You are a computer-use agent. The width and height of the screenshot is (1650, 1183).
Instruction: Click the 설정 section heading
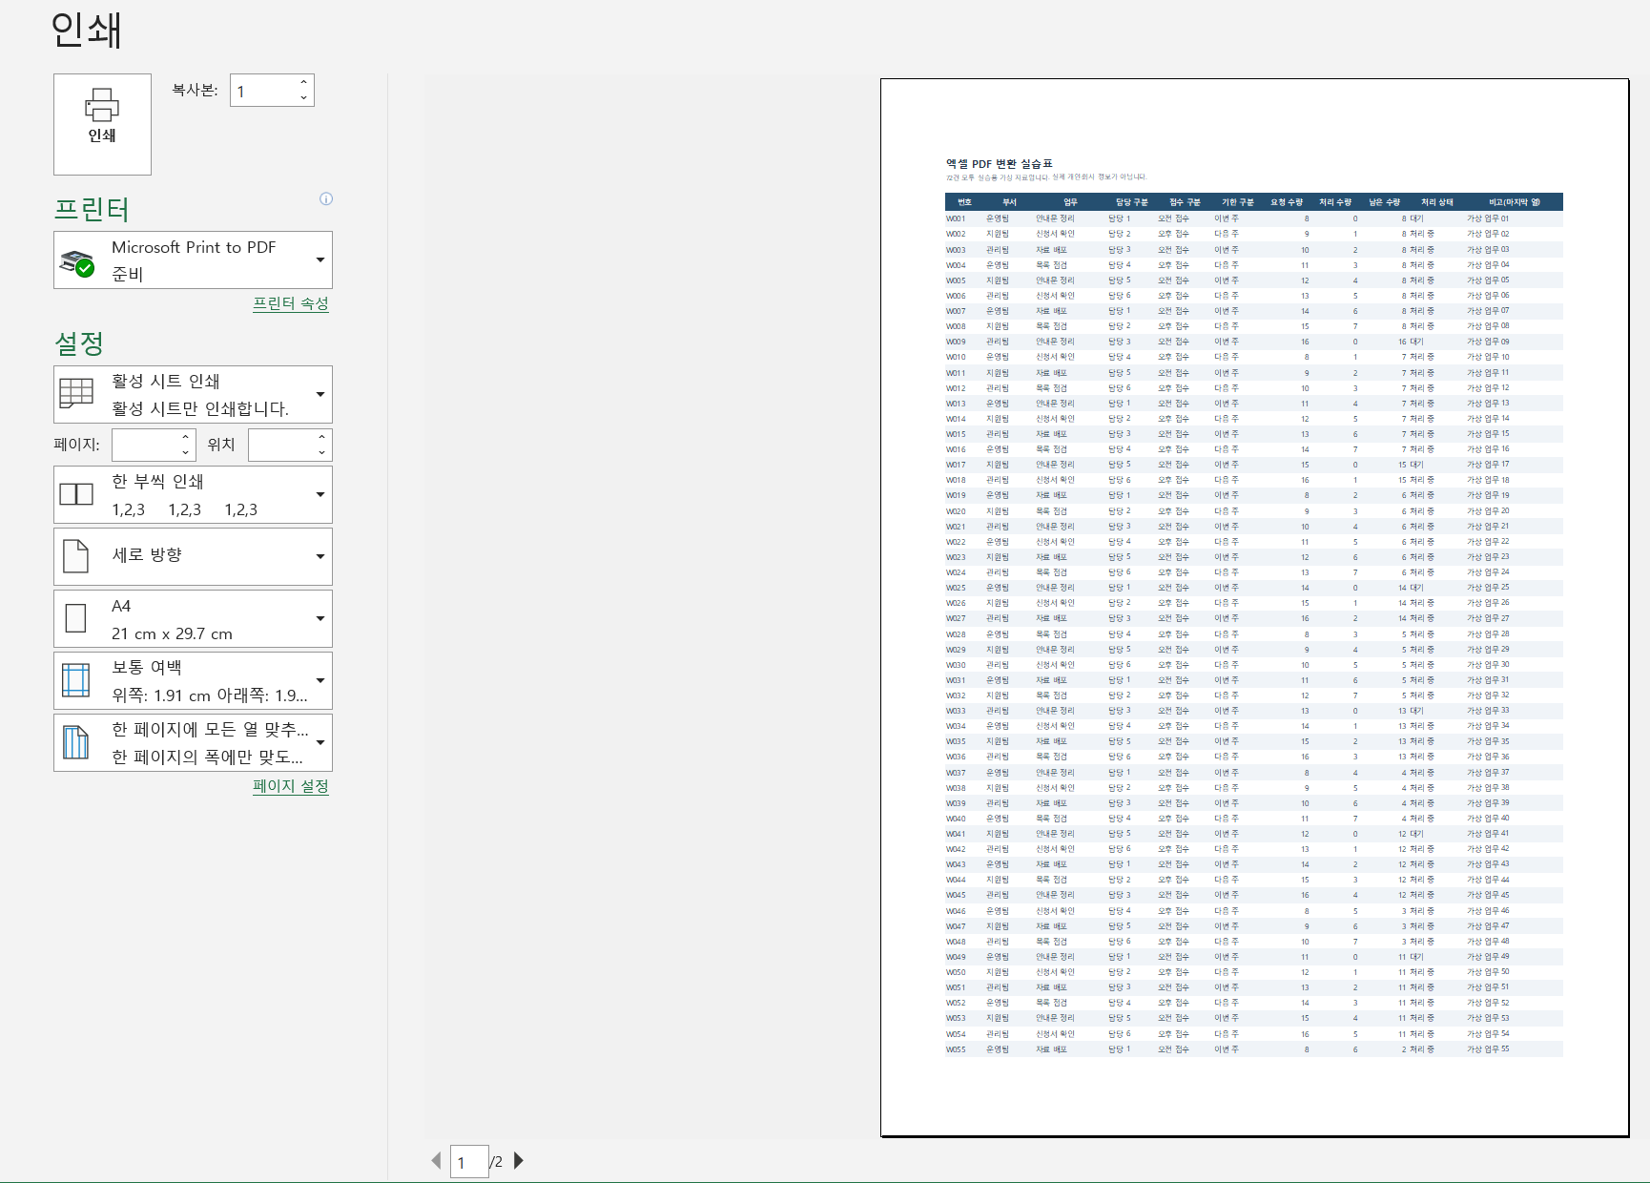pos(79,342)
